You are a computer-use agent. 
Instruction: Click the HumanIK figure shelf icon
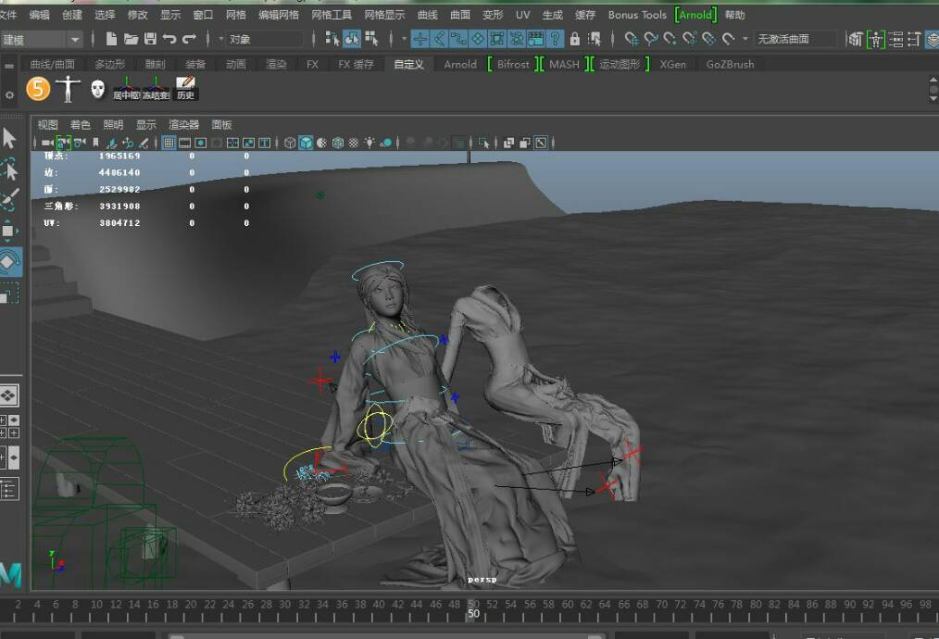click(67, 89)
